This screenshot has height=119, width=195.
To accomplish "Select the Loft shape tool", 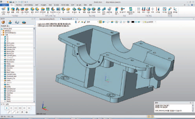I will (27, 10).
